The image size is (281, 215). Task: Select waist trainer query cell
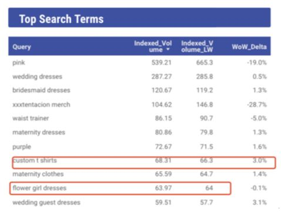pyautogui.click(x=31, y=118)
